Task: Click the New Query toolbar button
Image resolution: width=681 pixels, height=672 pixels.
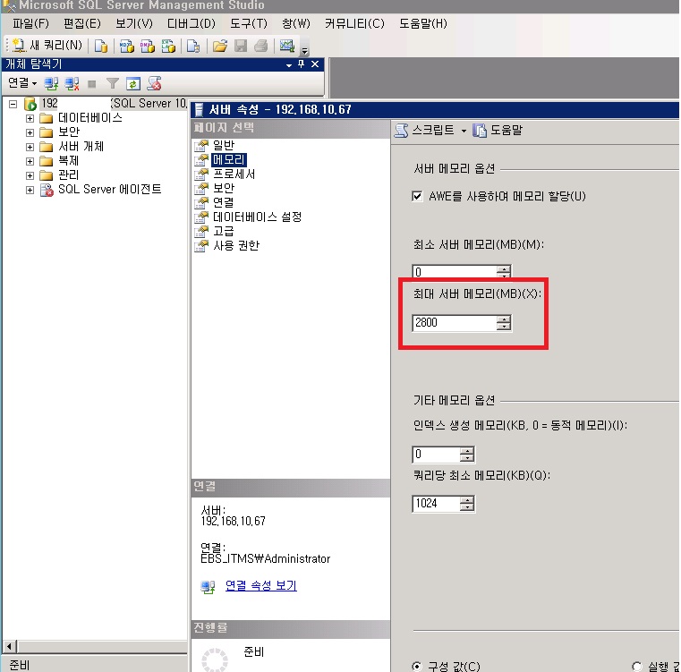Action: coord(47,45)
